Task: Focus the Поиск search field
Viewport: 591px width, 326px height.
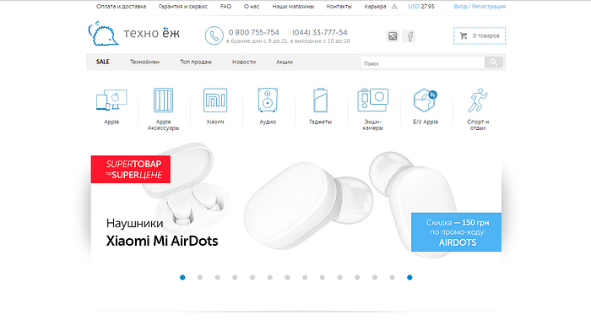Action: 422,62
